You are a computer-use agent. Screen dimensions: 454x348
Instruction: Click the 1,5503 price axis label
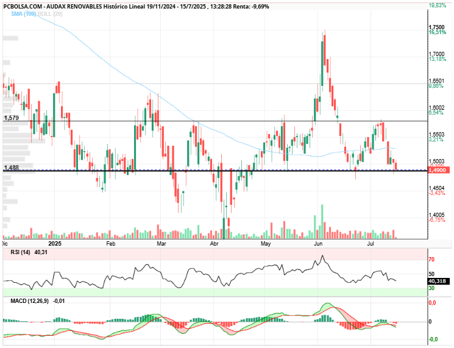click(x=436, y=135)
